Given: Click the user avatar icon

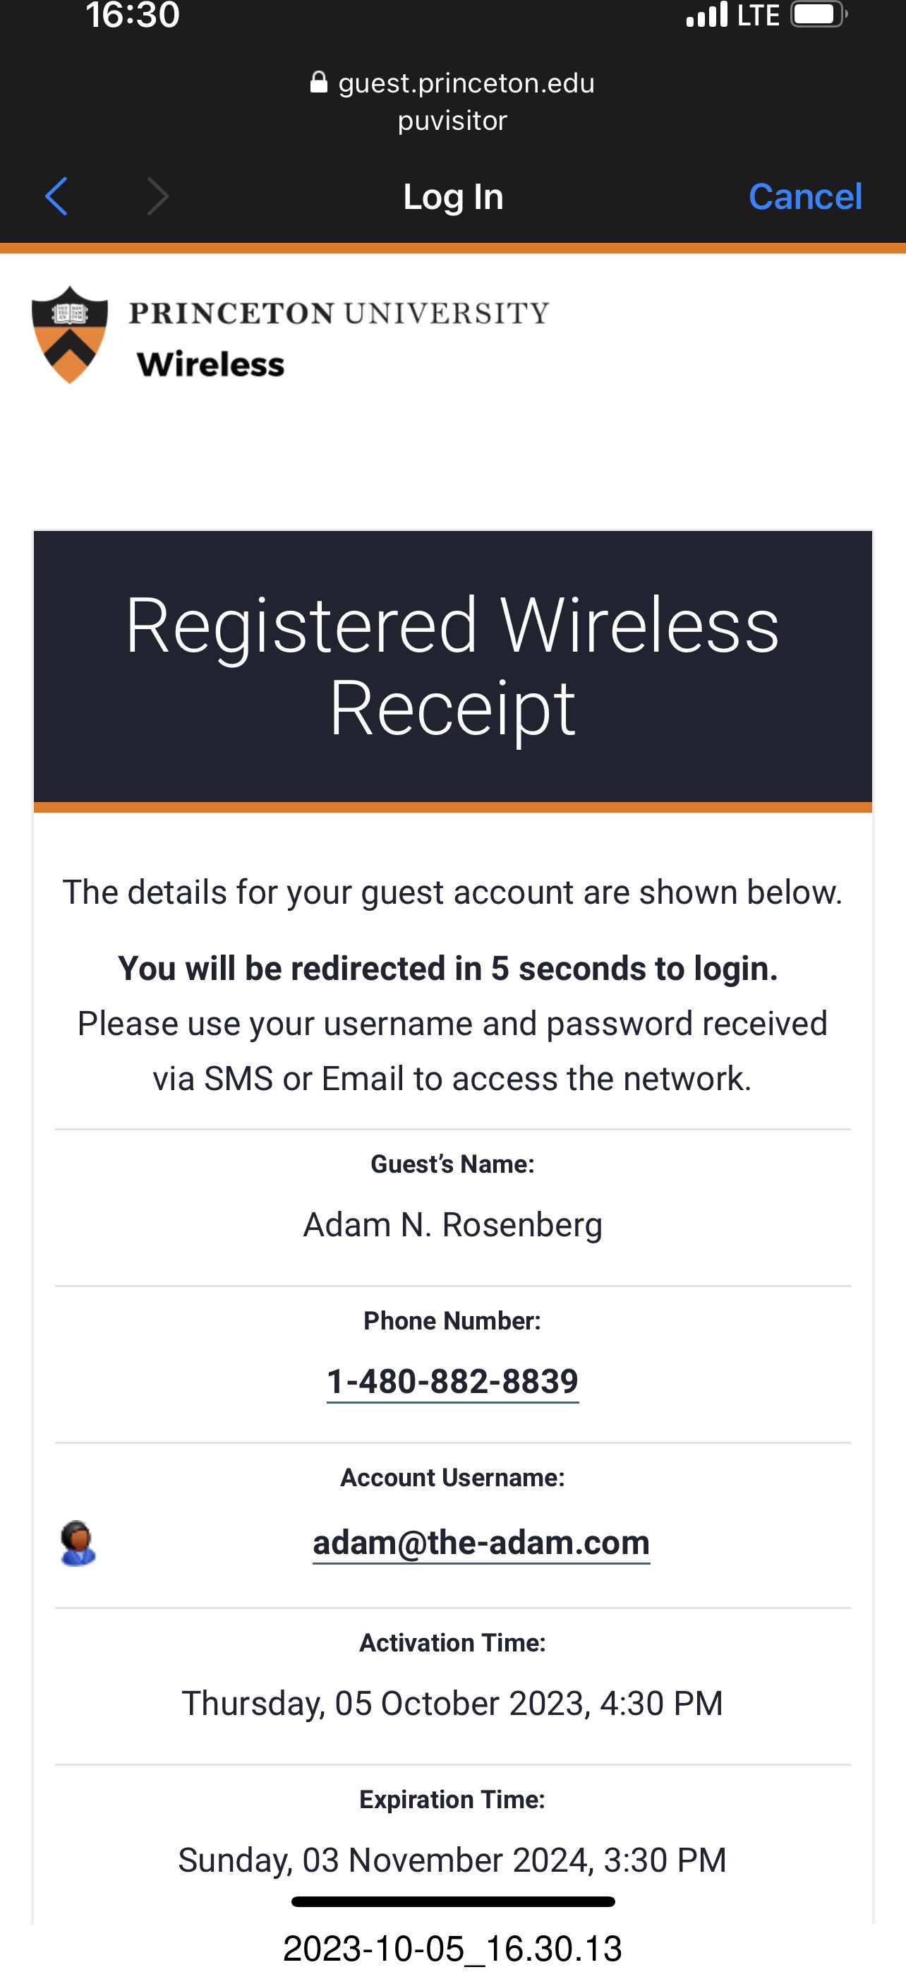Looking at the screenshot, I should pos(78,1543).
